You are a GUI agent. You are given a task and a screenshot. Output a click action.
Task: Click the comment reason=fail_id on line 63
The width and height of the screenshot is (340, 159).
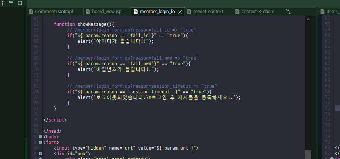[131, 30]
